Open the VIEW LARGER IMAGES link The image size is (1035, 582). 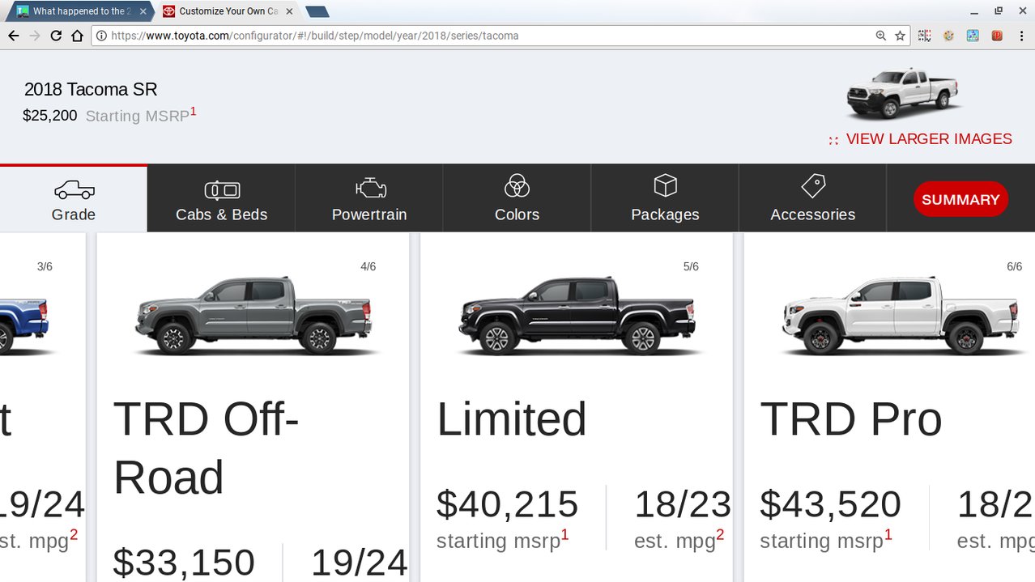coord(920,139)
